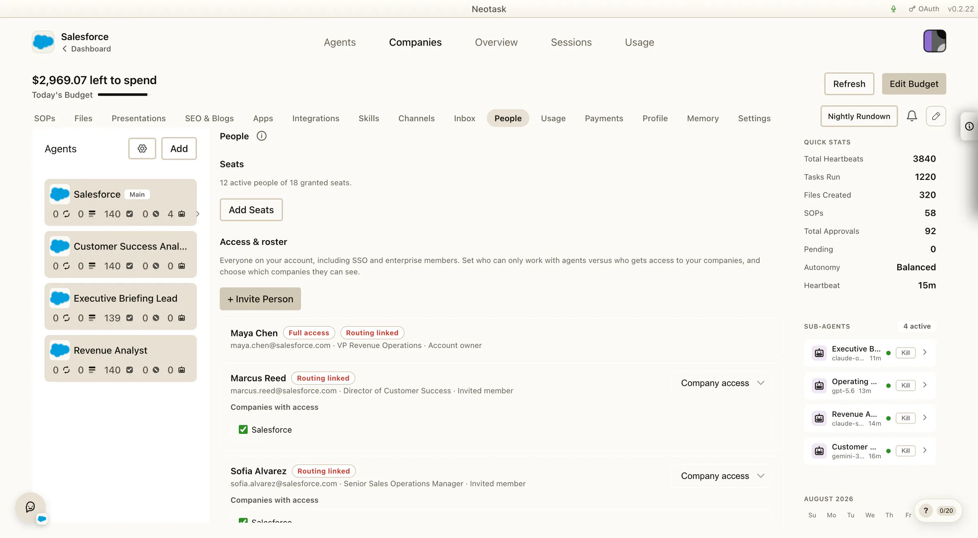
Task: Select Sessions in top navigation
Action: pyautogui.click(x=571, y=42)
